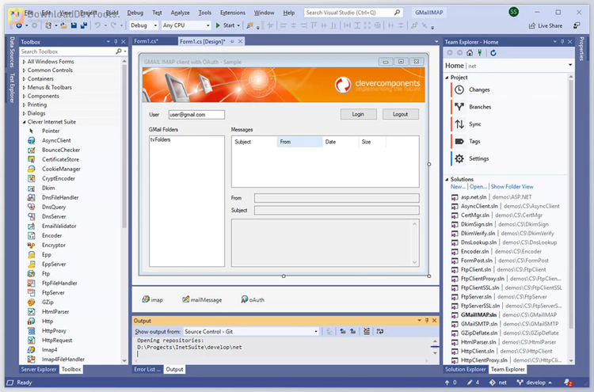Toggle auto-hide pin on Team Explorer

562,42
